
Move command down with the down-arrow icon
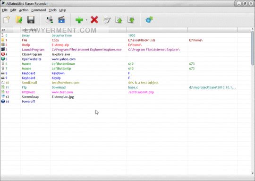131,20
